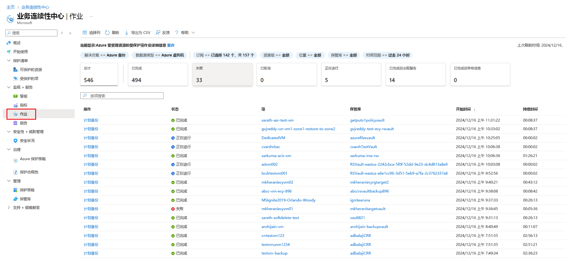Open item MSIgnite2019-Orlando-Woody
Viewport: 575px width, 261px height.
pos(289,200)
